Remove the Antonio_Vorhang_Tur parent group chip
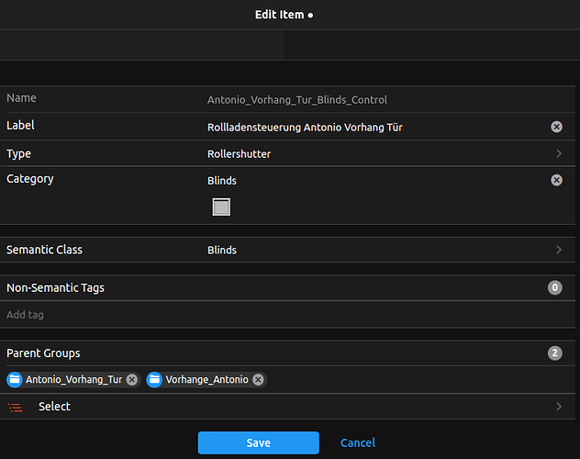The image size is (580, 459). click(x=131, y=379)
